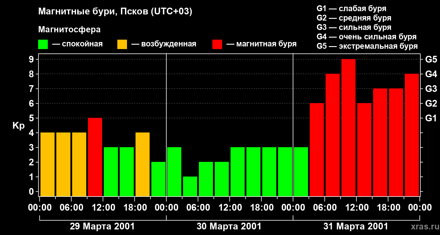Image resolution: width=440 pixels, height=235 pixels.
Task: Click the right-axis 'G1' label beside Kp 5
Action: pyautogui.click(x=431, y=118)
